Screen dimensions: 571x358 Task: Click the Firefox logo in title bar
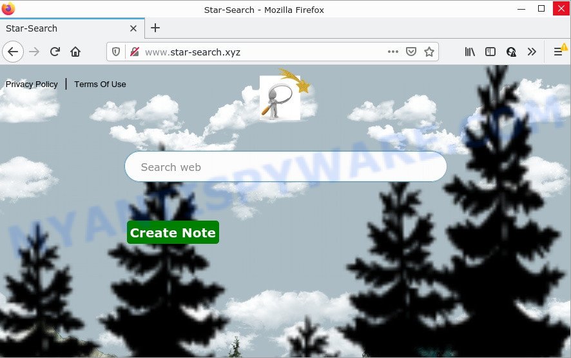point(8,8)
